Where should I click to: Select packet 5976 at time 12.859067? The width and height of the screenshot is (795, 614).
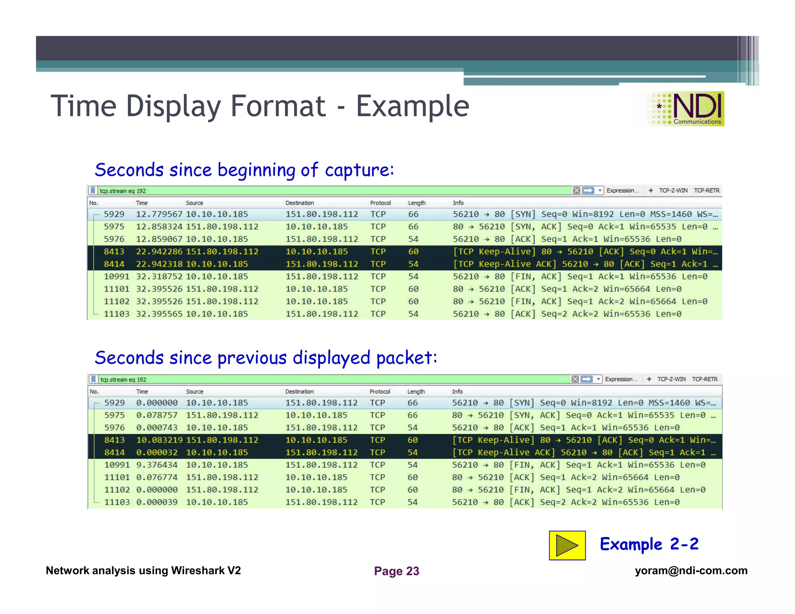[x=404, y=239]
